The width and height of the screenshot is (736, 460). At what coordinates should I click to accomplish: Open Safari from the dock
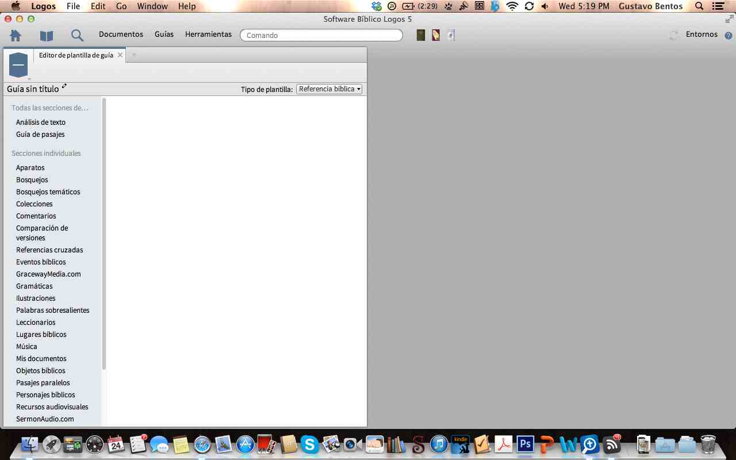point(202,444)
